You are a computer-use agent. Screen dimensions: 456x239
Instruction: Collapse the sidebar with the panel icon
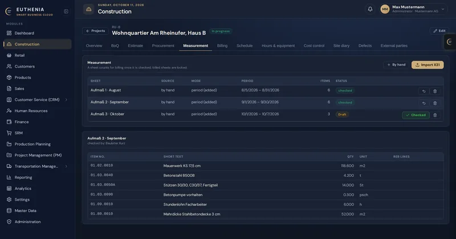coord(66,11)
